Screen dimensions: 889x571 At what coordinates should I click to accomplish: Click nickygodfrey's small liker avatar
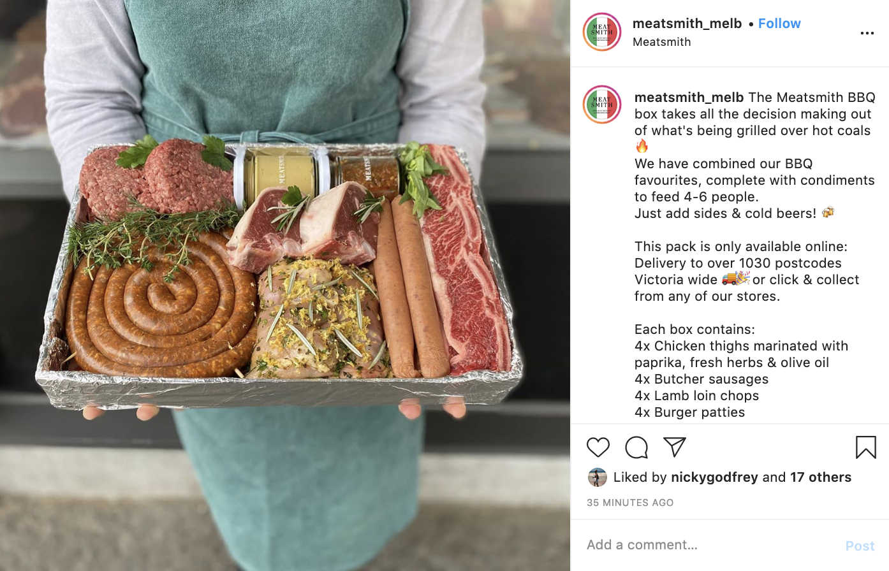tap(598, 477)
